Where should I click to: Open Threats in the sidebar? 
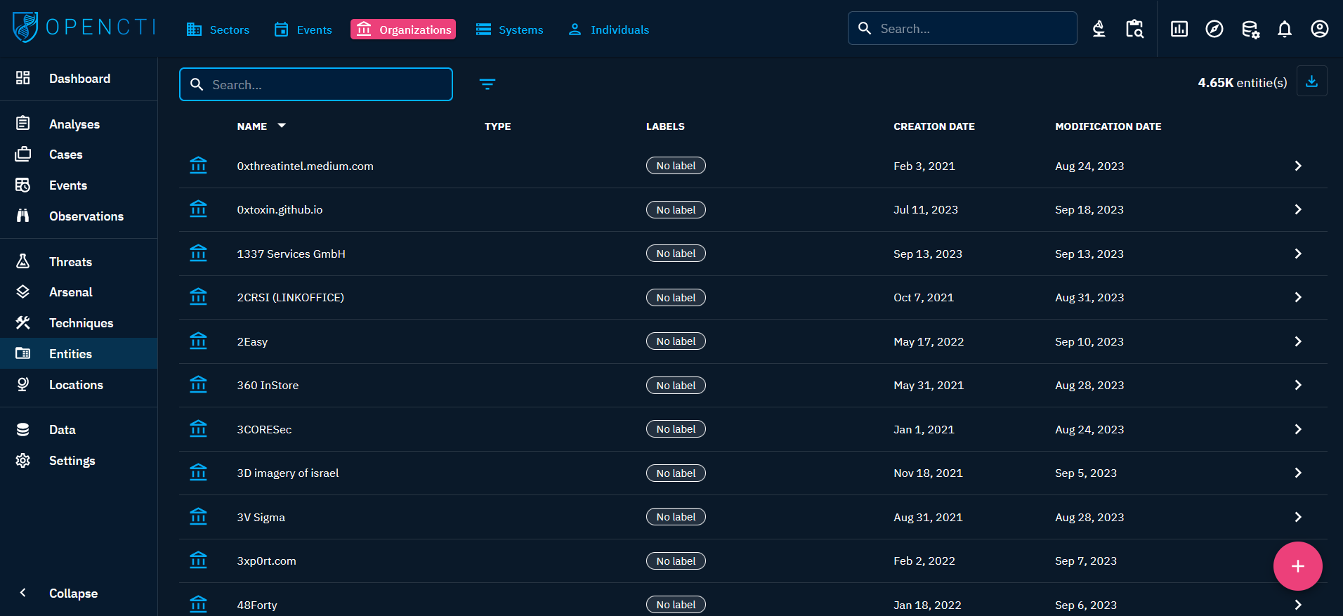click(70, 262)
